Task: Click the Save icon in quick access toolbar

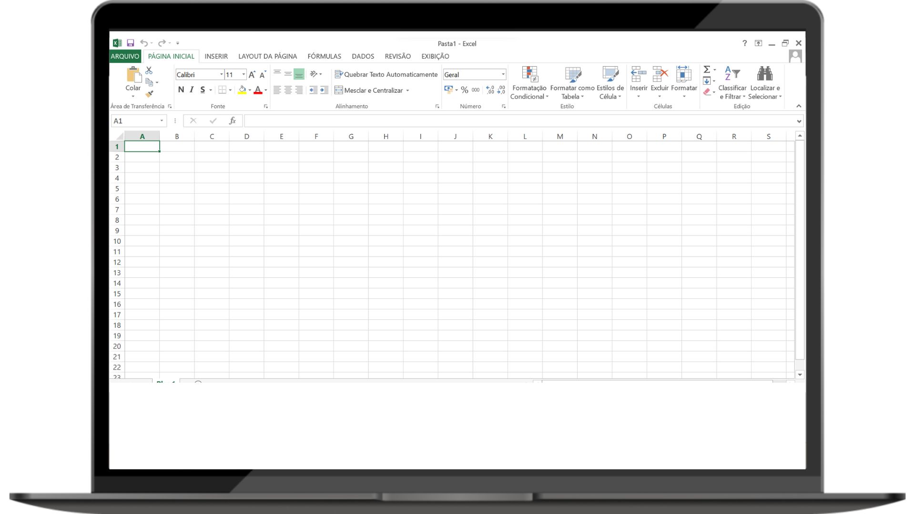Action: coord(131,43)
